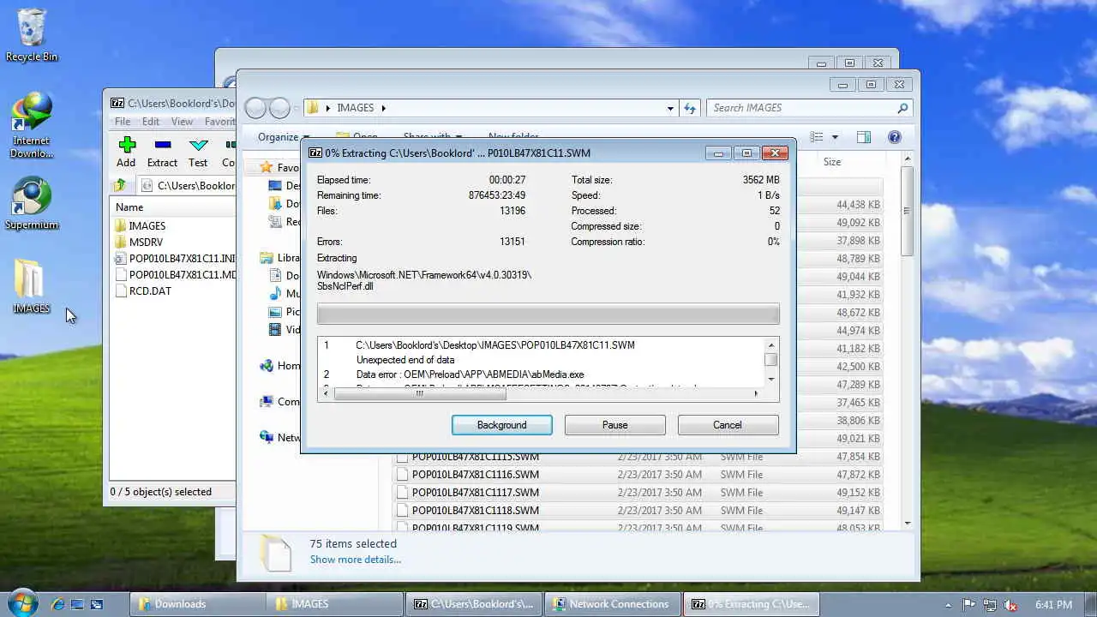The height and width of the screenshot is (617, 1097).
Task: Open the Windows Start orb
Action: pyautogui.click(x=22, y=603)
